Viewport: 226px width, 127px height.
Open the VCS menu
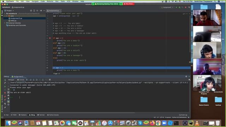tap(68, 1)
